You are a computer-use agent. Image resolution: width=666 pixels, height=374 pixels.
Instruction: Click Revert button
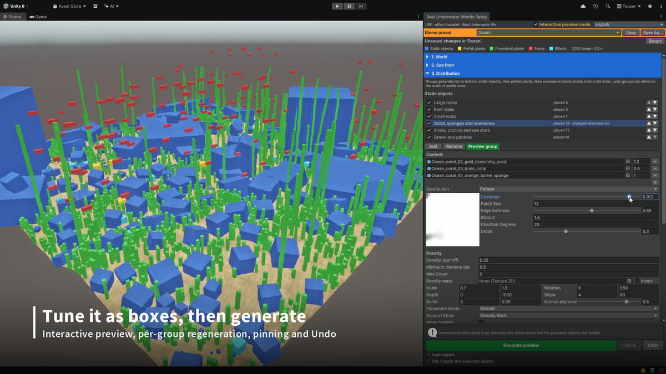click(x=655, y=41)
